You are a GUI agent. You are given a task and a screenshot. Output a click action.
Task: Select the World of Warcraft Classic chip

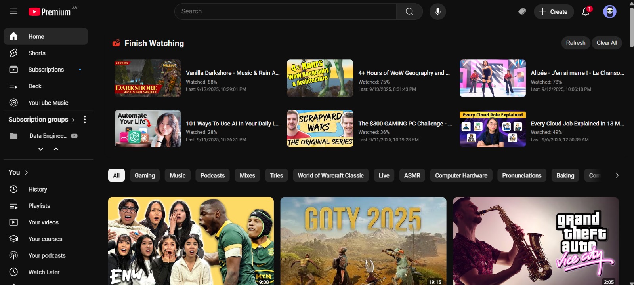331,175
